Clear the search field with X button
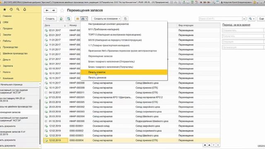Image resolution: width=265 pixels, height=149 pixels. (244, 19)
